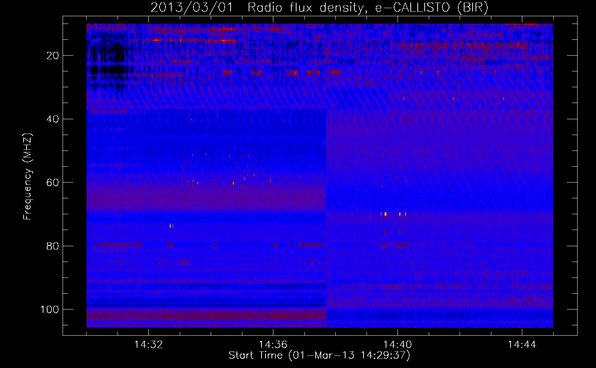
Task: Click the 'Frequency (MHZ)' axis label
Action: [x=28, y=176]
